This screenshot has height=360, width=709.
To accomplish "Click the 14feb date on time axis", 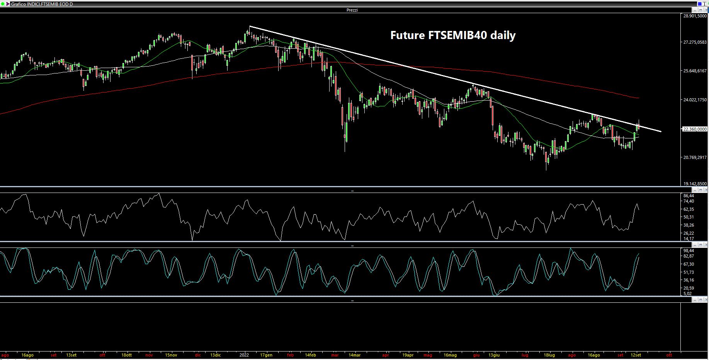I will tap(310, 355).
